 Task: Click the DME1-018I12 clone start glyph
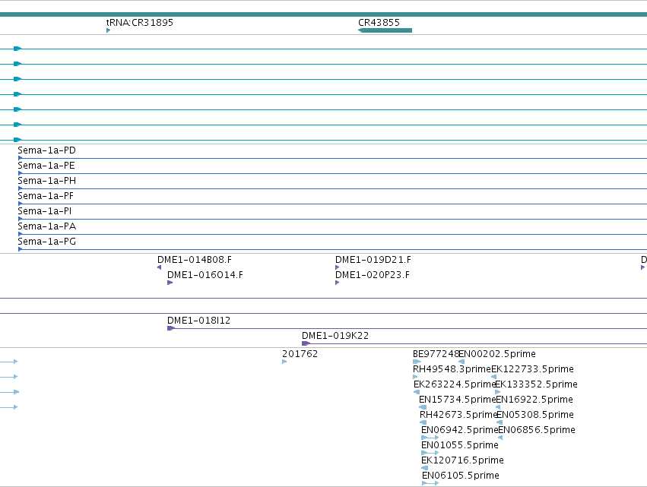(x=171, y=328)
